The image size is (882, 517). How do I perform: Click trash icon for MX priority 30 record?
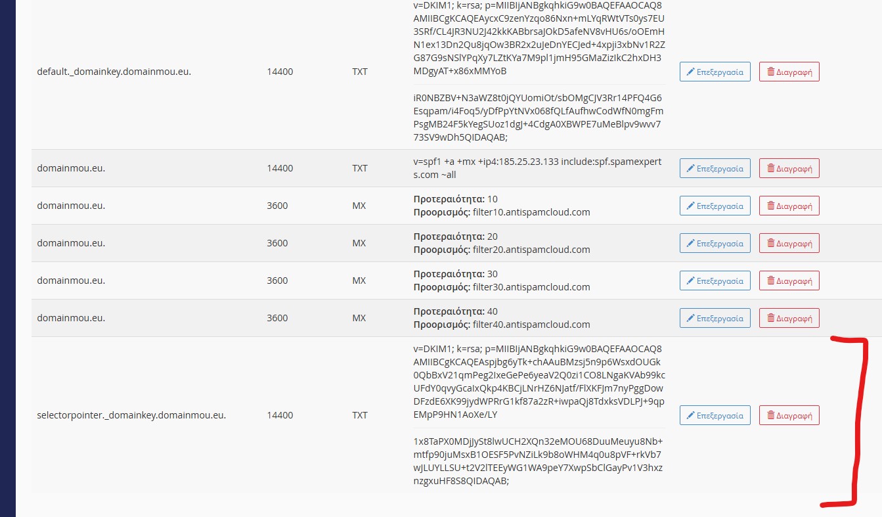tap(770, 281)
